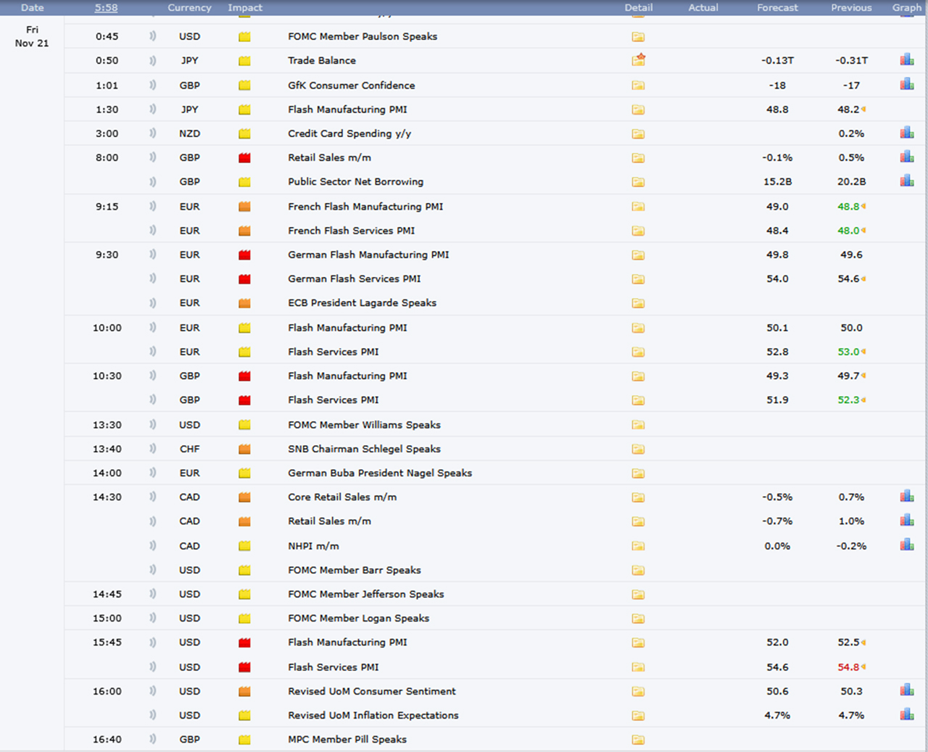Open detail folder for ECB President Lagarde Speaks

click(638, 303)
